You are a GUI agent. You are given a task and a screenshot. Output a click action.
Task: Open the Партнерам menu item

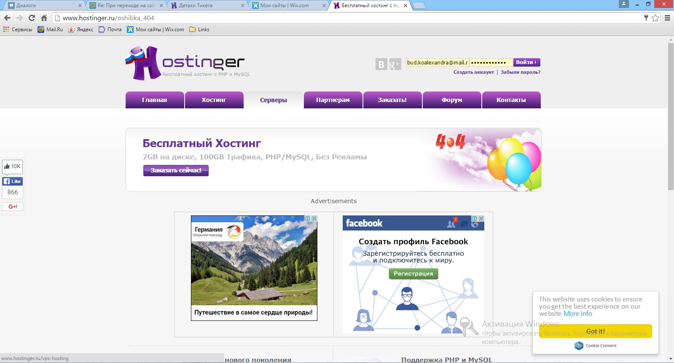pyautogui.click(x=333, y=100)
